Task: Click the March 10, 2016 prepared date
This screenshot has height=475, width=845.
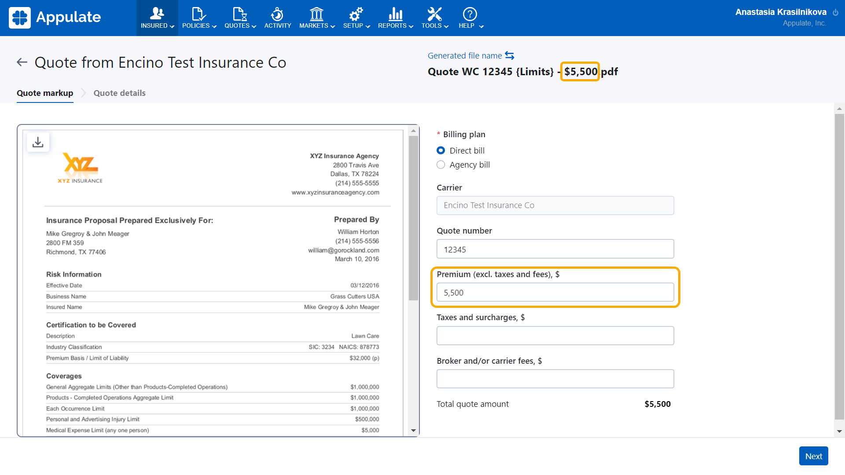Action: tap(357, 259)
